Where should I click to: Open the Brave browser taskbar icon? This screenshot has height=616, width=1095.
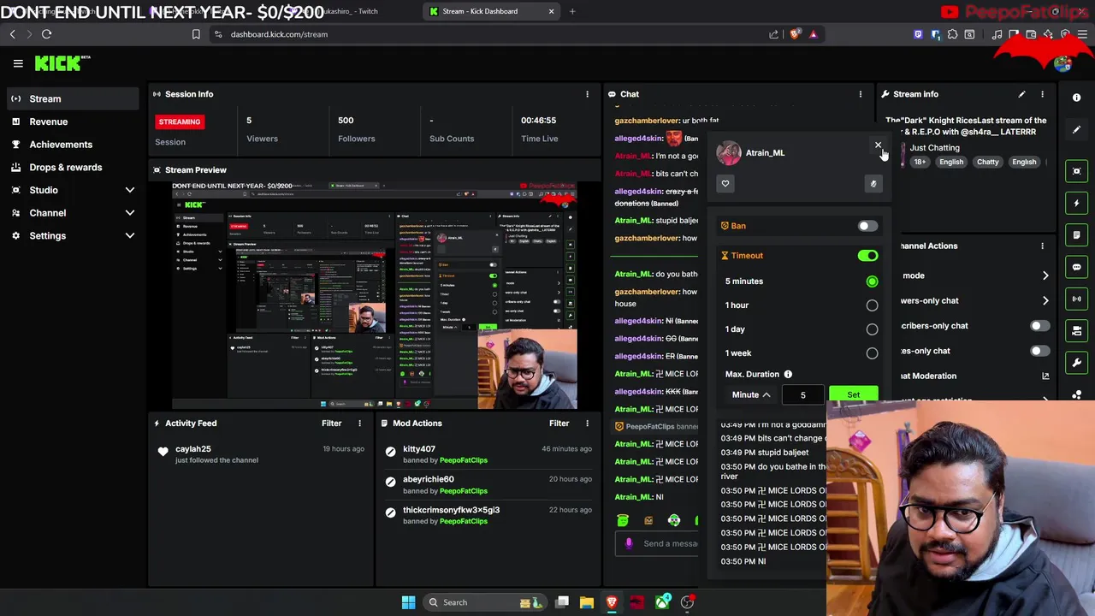click(x=612, y=602)
